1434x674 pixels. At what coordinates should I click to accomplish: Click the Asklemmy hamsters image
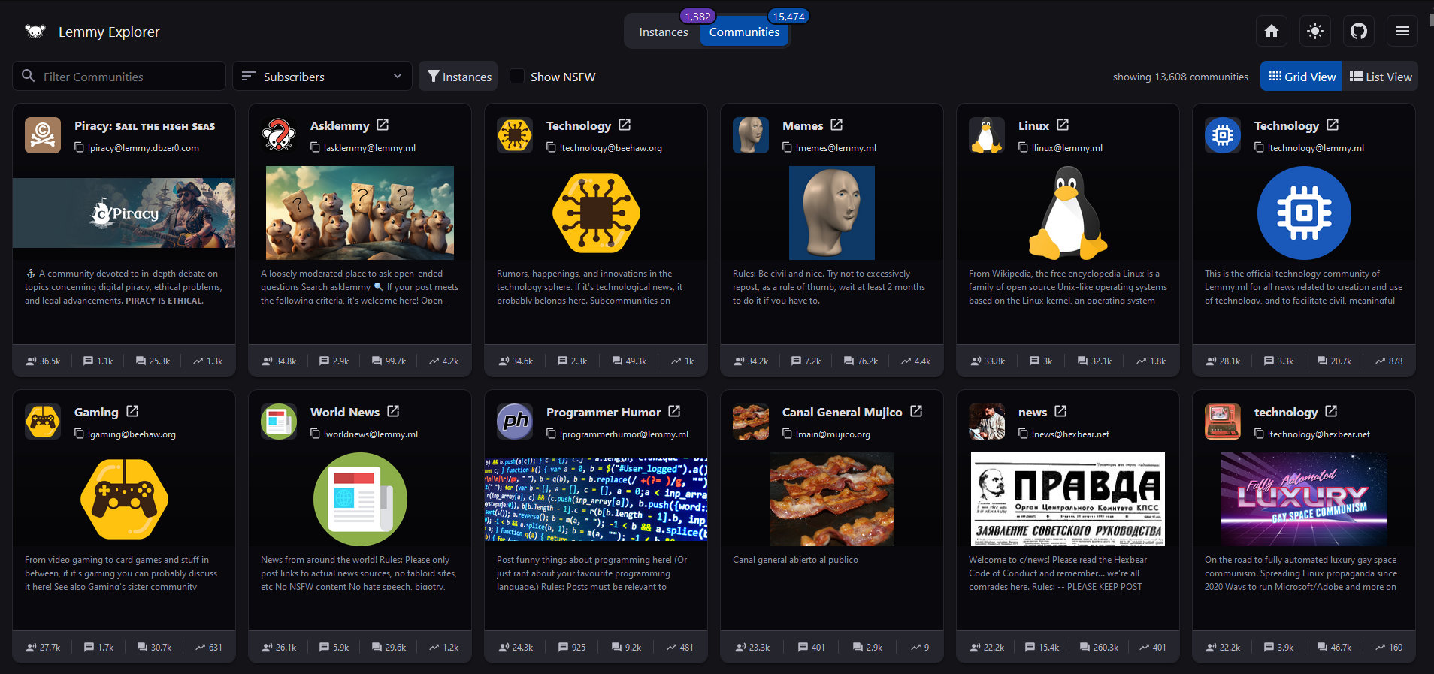pos(360,213)
